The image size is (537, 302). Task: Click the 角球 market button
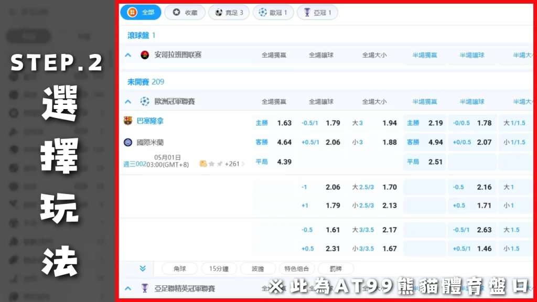[x=179, y=268]
